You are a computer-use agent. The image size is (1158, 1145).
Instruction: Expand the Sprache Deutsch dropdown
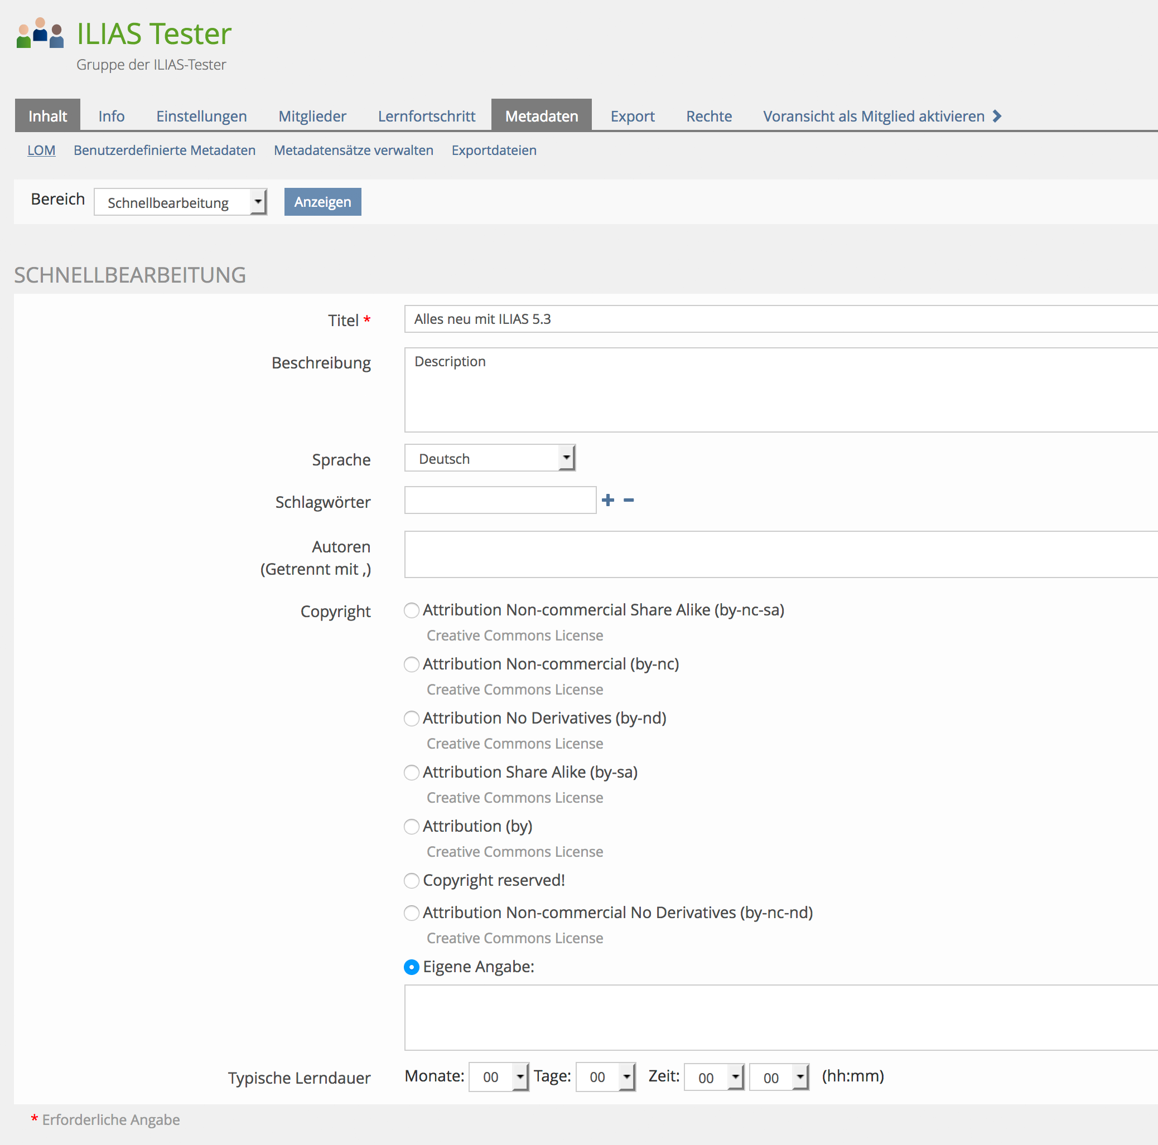(x=490, y=458)
